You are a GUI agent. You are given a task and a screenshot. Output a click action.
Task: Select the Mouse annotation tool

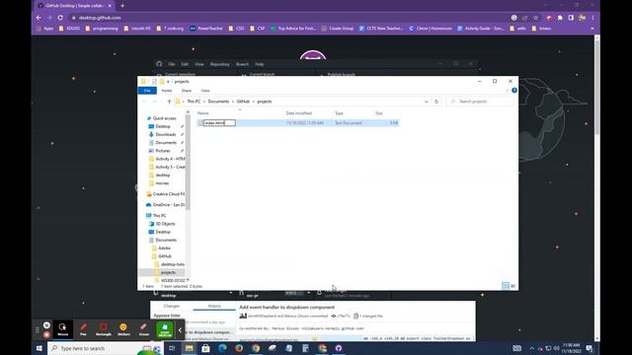click(x=63, y=329)
